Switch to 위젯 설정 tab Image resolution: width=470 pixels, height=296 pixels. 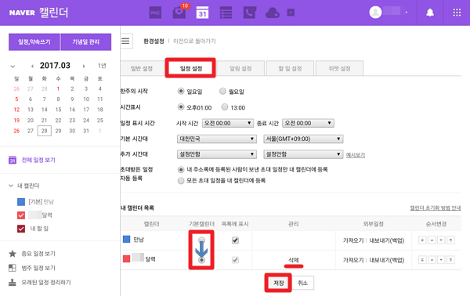(339, 68)
